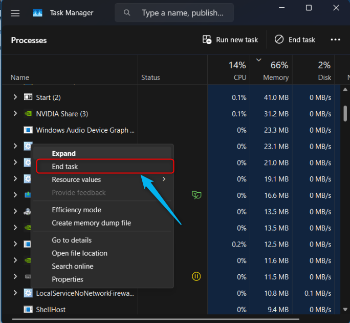Choose Expand in the context menu

[102, 153]
